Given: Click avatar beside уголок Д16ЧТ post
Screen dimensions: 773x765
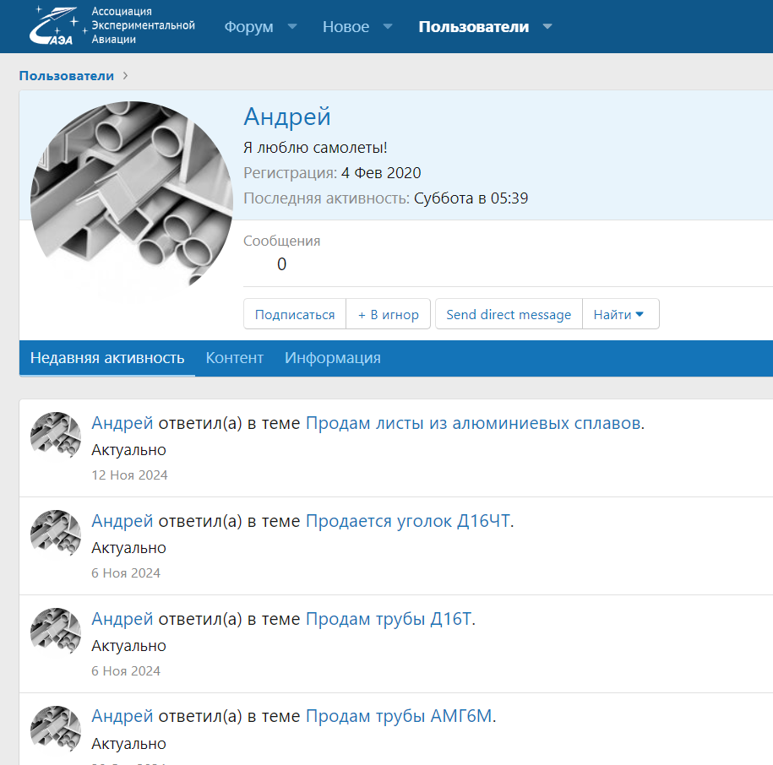Looking at the screenshot, I should click(55, 534).
